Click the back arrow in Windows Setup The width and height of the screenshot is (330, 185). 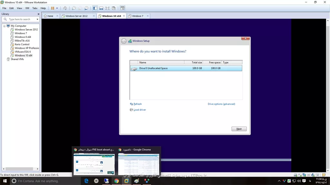(x=124, y=41)
